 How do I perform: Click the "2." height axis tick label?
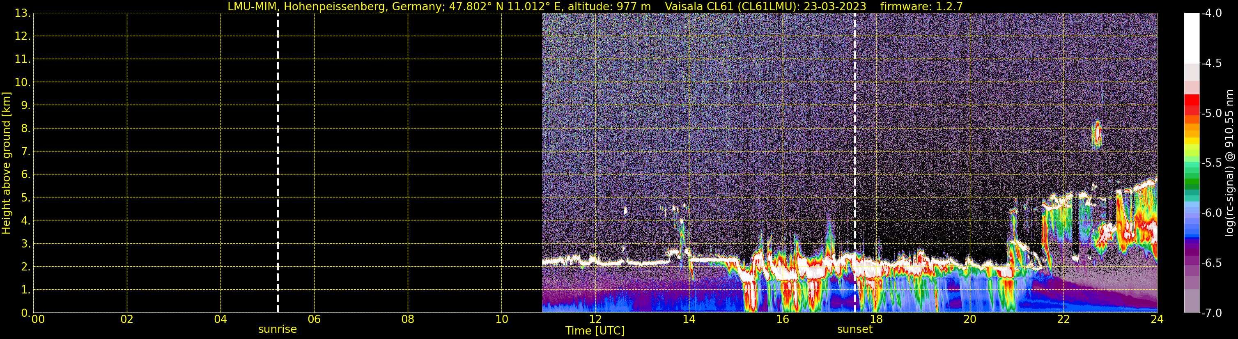point(25,267)
